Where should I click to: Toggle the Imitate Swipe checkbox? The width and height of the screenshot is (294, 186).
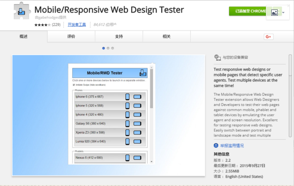[x=74, y=85]
